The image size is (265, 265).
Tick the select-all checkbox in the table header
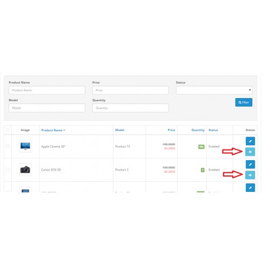tap(7, 130)
